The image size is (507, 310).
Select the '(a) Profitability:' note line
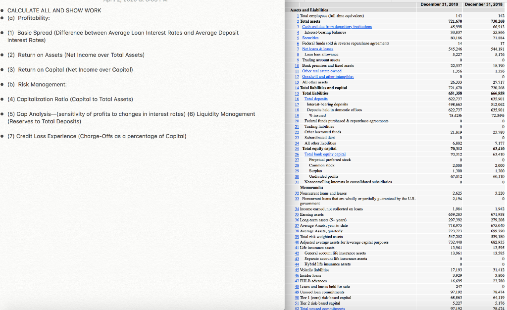tap(29, 18)
